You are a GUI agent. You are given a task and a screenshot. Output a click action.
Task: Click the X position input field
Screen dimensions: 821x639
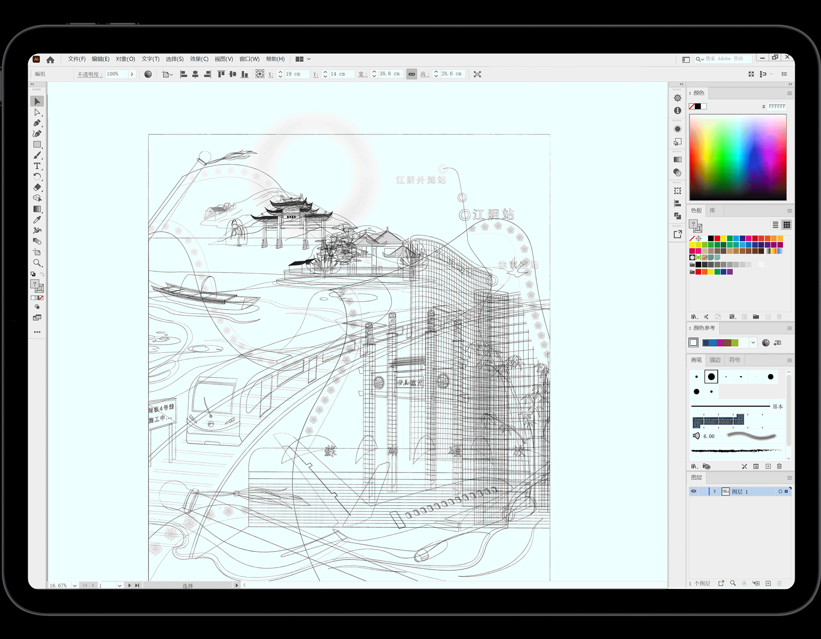coord(296,74)
